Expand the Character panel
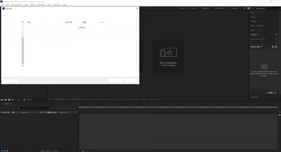Screen dimensions: 281x152 pos(254,97)
